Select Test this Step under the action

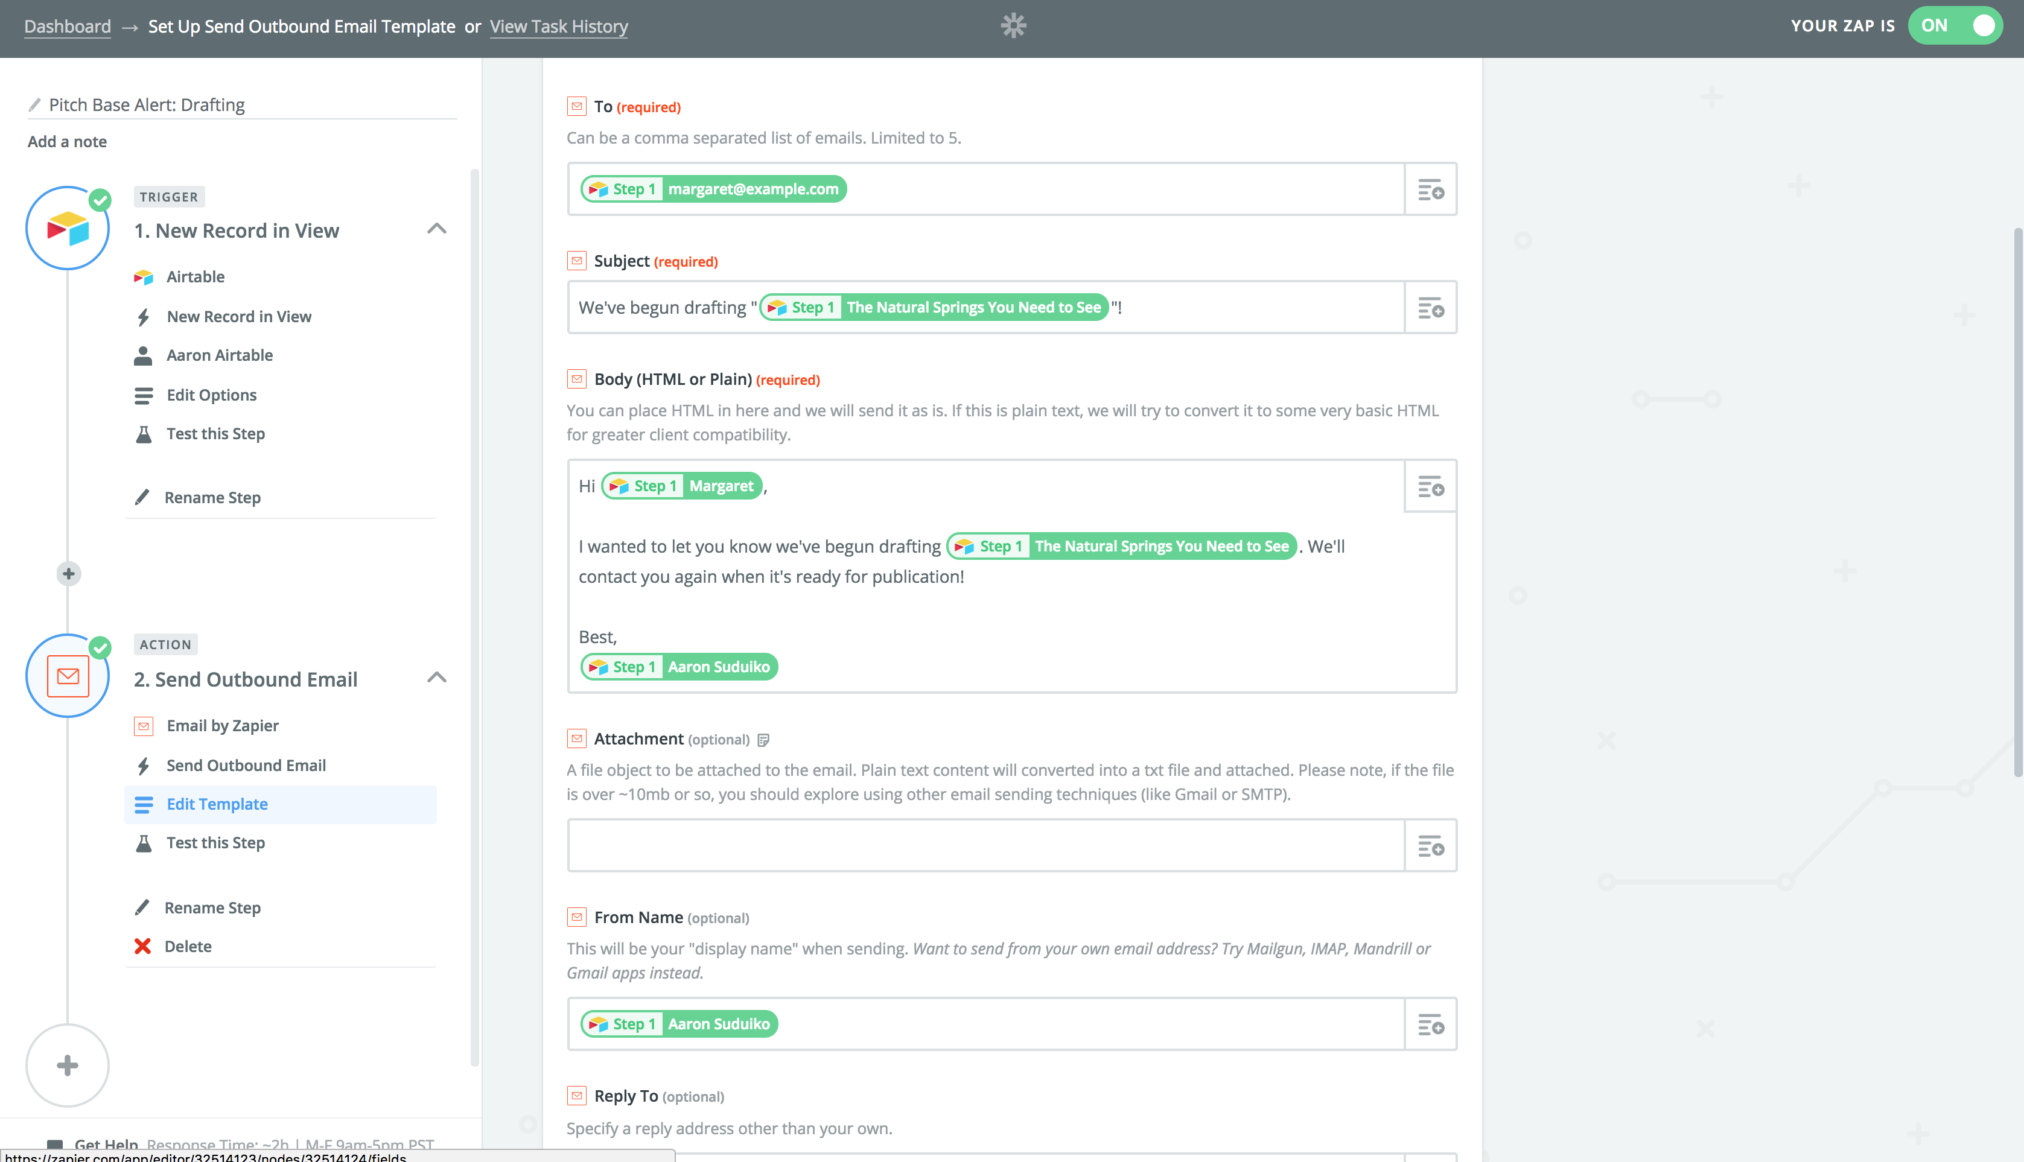click(215, 843)
